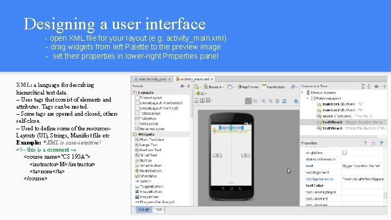
Task: Open the MainActivity association dropdown
Action: [275, 87]
